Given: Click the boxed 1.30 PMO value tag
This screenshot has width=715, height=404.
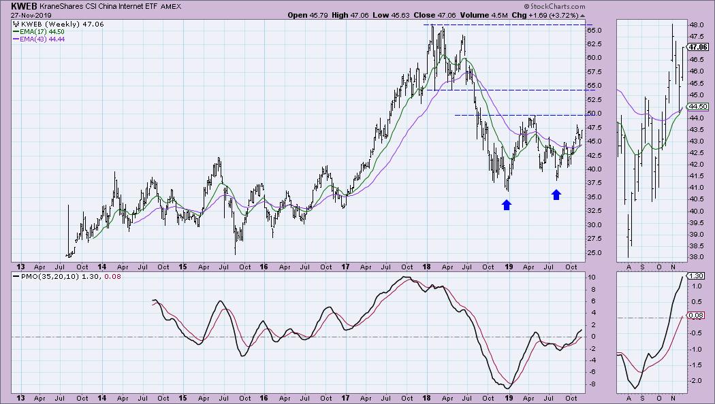Looking at the screenshot, I should (x=696, y=276).
